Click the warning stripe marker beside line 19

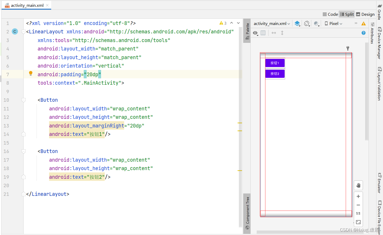click(240, 171)
